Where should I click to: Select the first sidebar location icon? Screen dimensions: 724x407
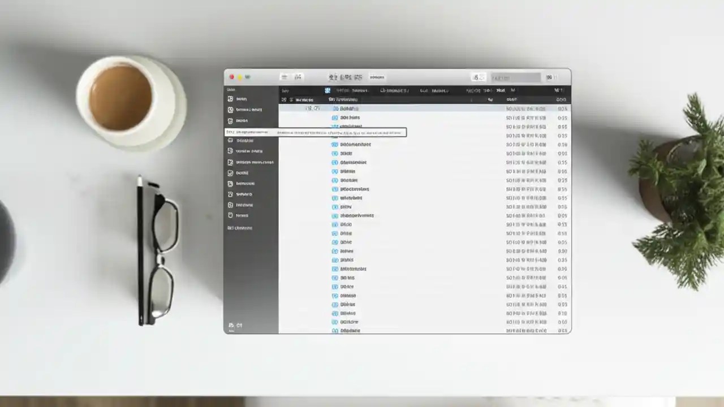[231, 98]
